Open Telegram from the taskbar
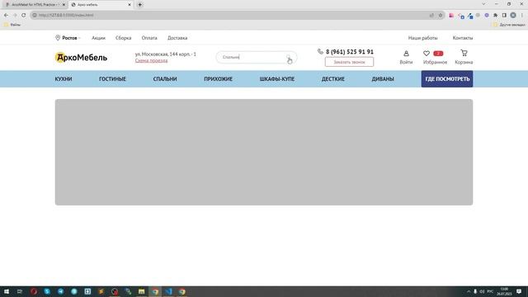 pyautogui.click(x=60, y=291)
